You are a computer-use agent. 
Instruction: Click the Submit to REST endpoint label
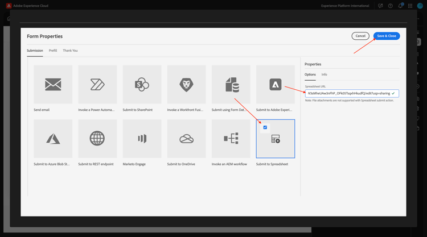(96, 164)
